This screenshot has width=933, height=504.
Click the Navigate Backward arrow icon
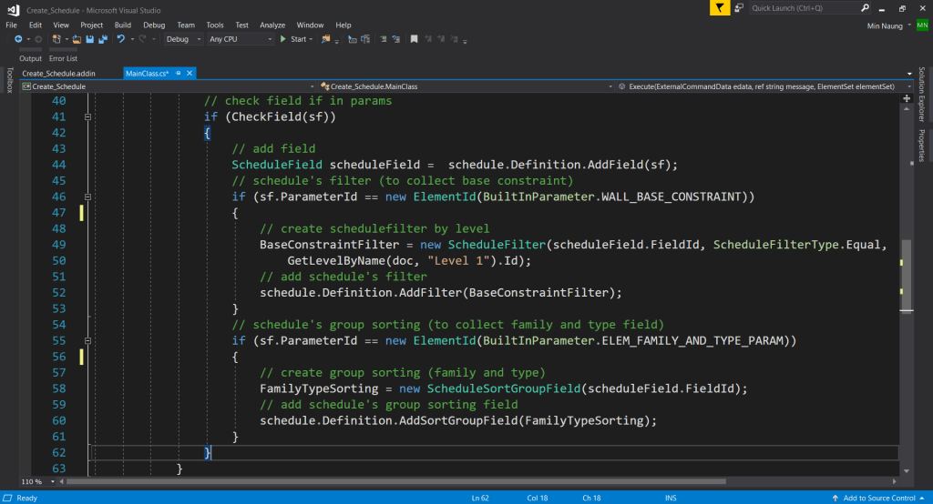click(x=17, y=39)
